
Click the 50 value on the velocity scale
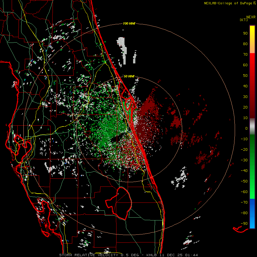[245, 76]
